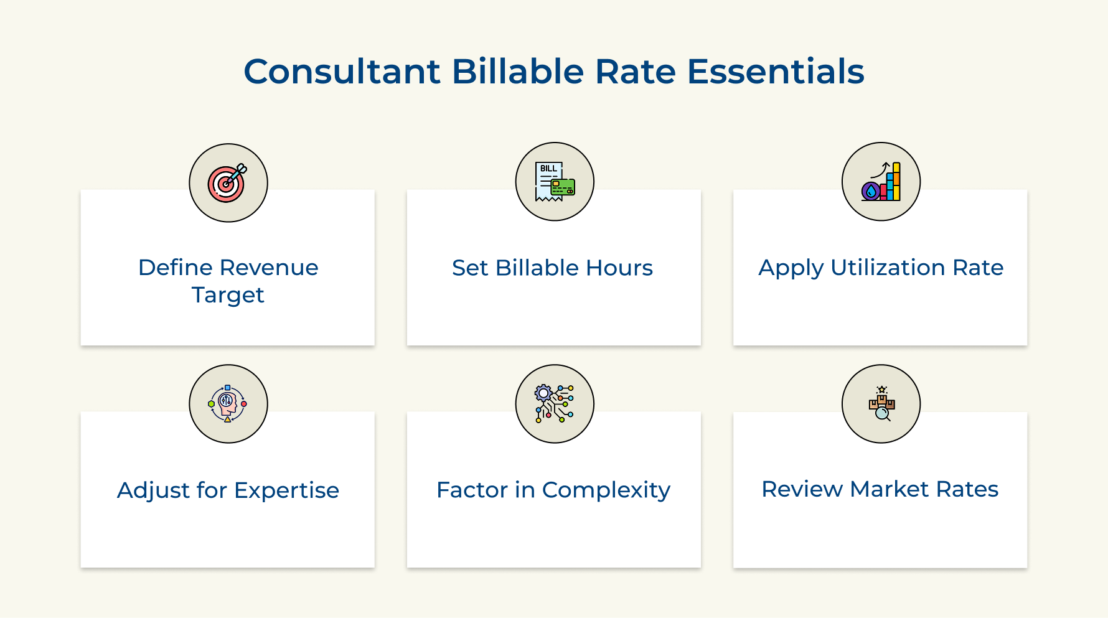The height and width of the screenshot is (618, 1108).
Task: Click the blue water drop in chart icon
Action: [870, 192]
